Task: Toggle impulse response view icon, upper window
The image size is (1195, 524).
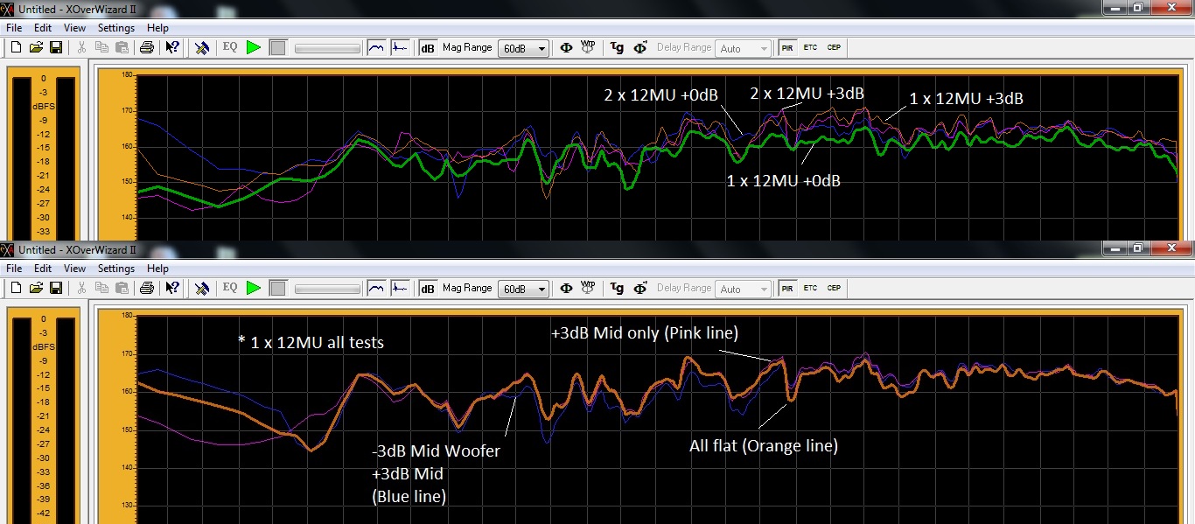Action: coord(400,47)
